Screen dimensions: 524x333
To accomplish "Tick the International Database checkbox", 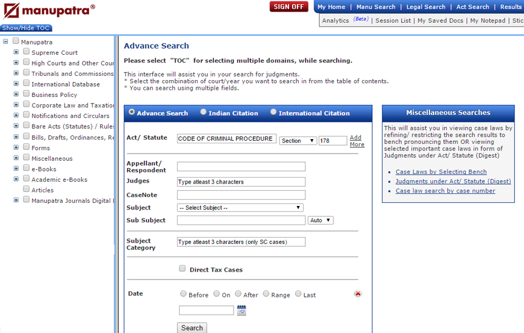I will 27,83.
